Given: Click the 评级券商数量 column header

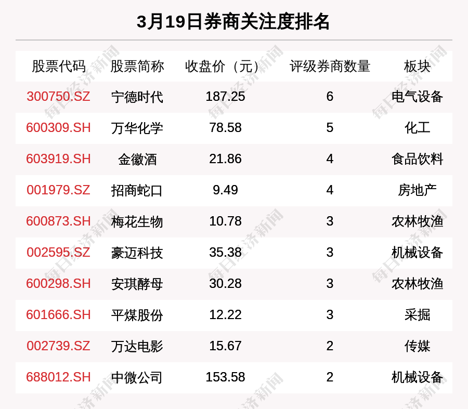Looking at the screenshot, I should pyautogui.click(x=330, y=67).
